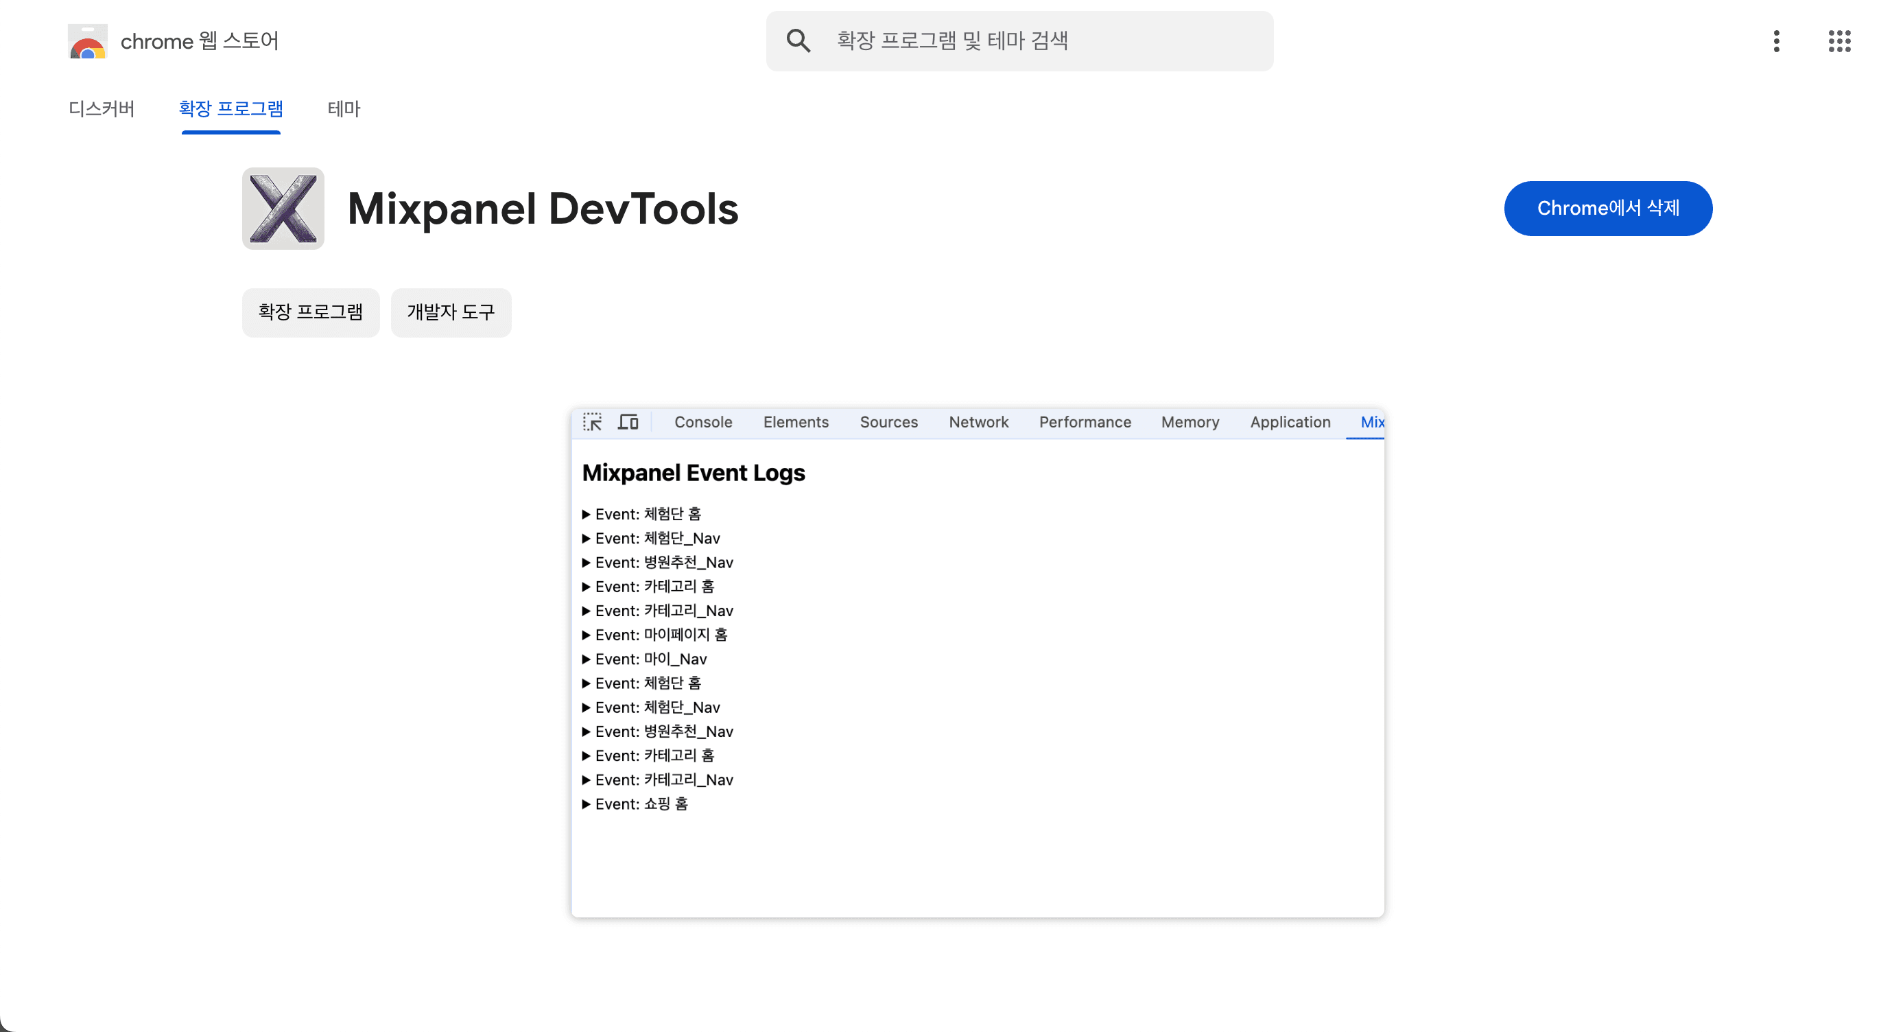
Task: Expand the first Event: 체험단_Nav triangle
Action: 586,538
